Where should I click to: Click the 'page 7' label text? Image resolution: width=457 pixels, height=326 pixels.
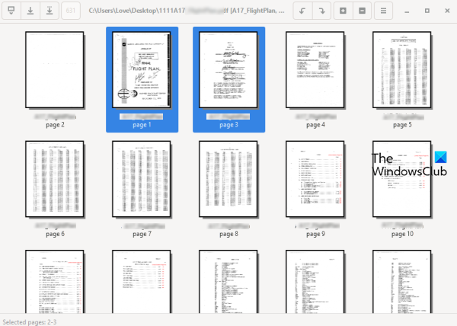tap(142, 234)
